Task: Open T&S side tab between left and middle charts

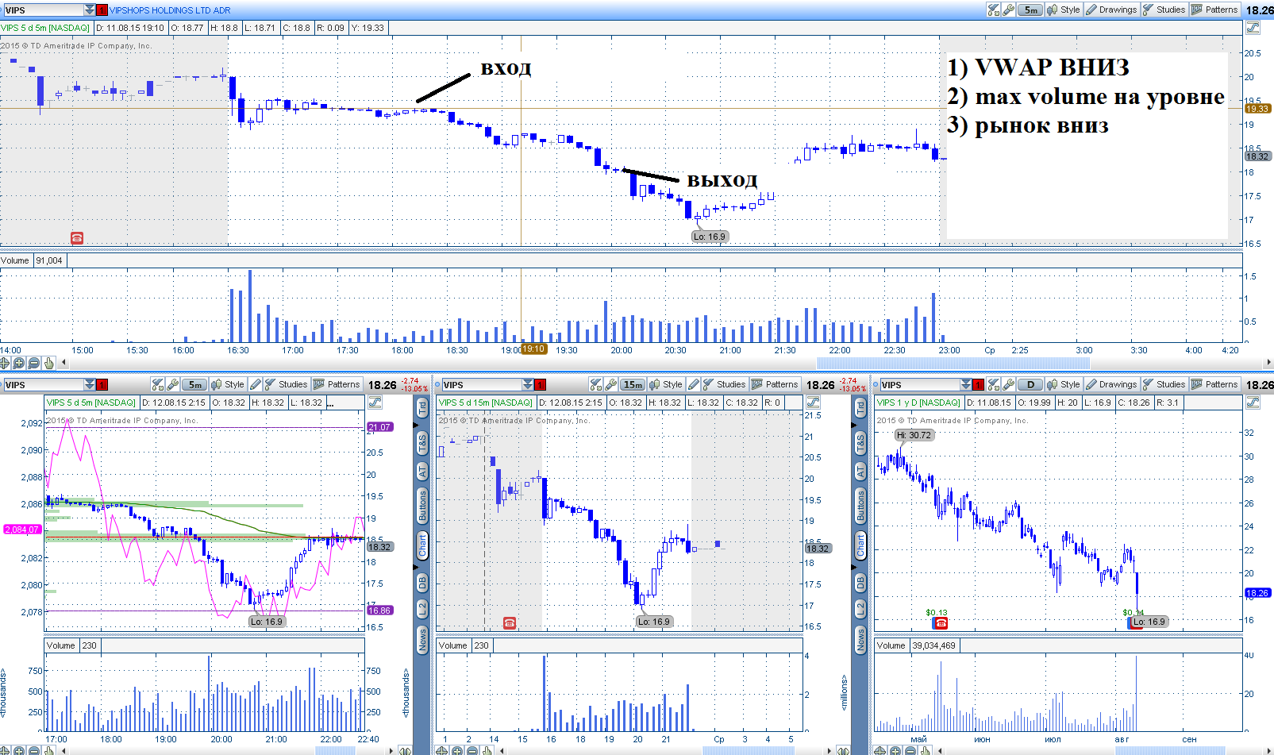Action: pos(422,443)
